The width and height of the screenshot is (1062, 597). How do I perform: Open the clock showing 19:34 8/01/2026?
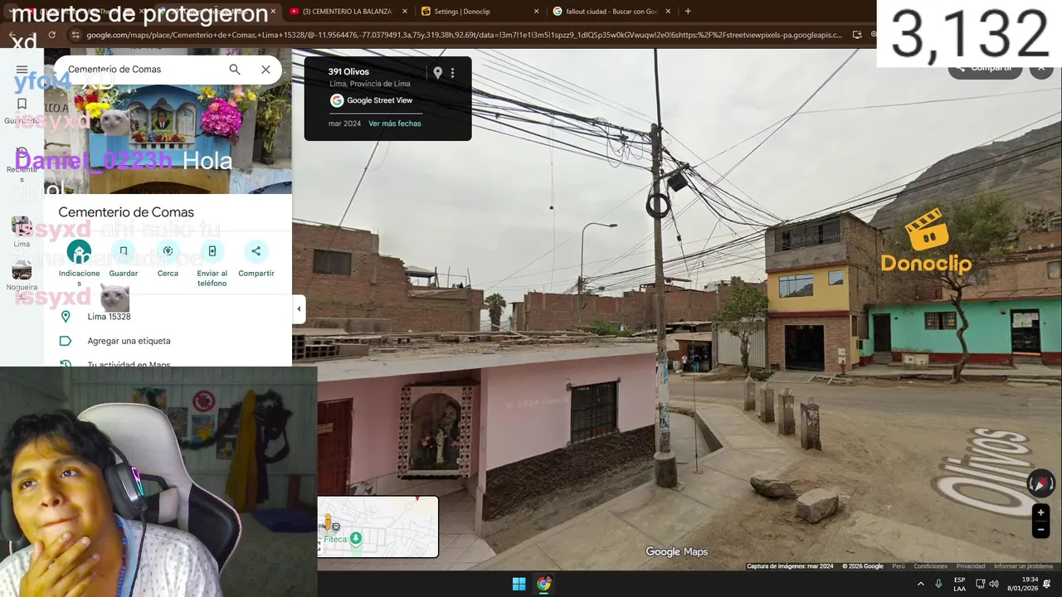1023,584
